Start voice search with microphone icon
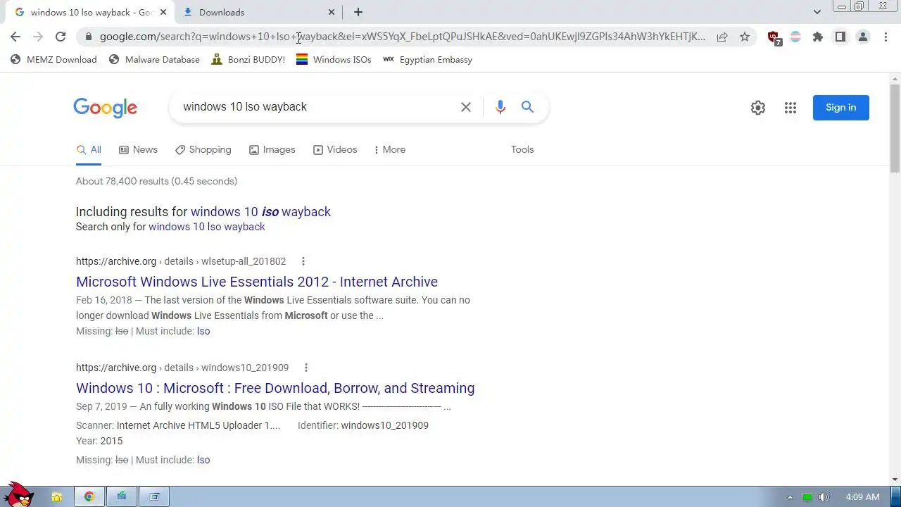This screenshot has height=507, width=901. 500,107
